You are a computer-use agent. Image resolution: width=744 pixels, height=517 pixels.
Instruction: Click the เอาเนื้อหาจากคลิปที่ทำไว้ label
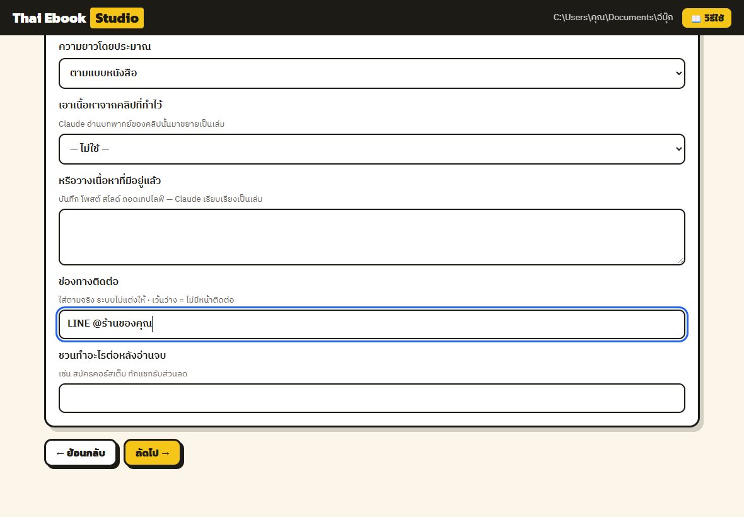110,105
